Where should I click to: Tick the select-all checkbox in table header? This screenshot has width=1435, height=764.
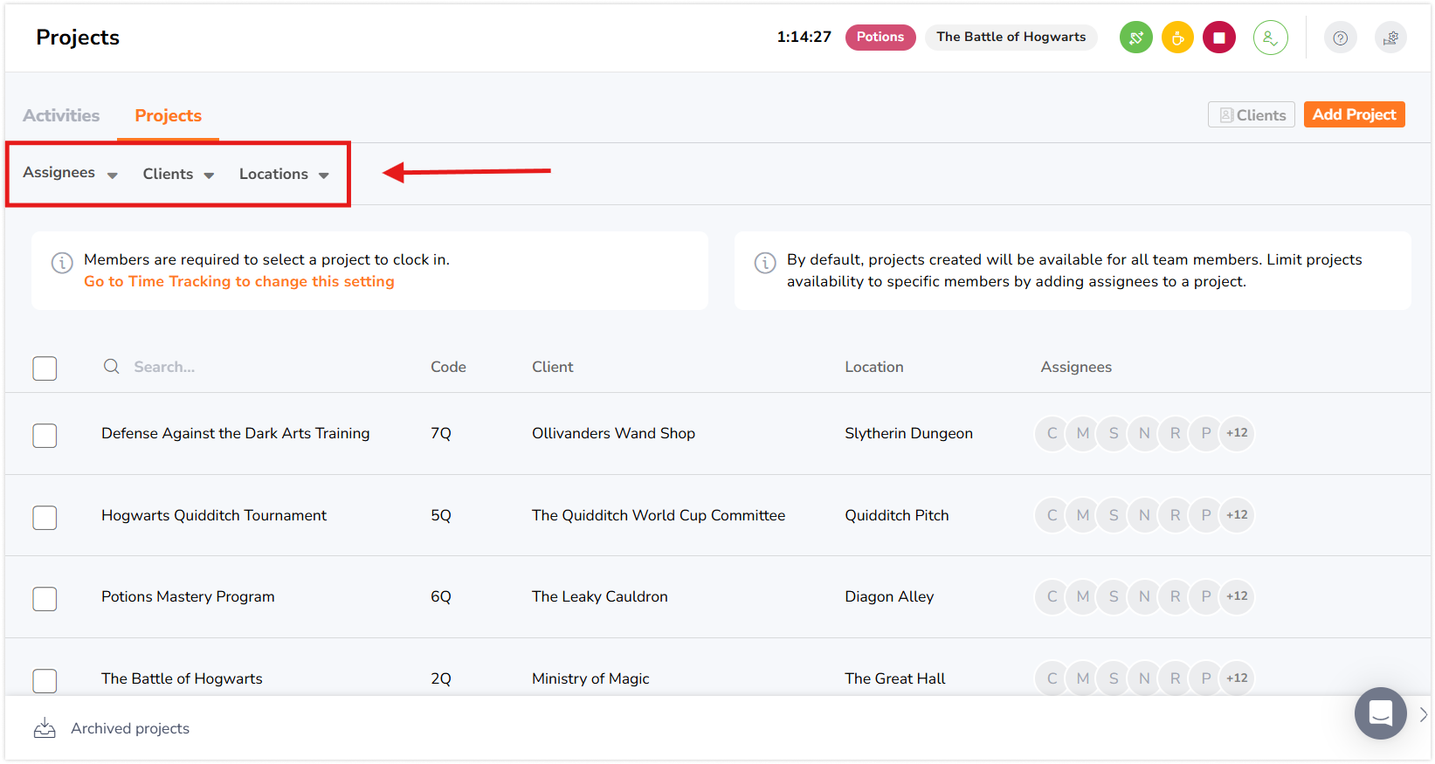pyautogui.click(x=45, y=368)
